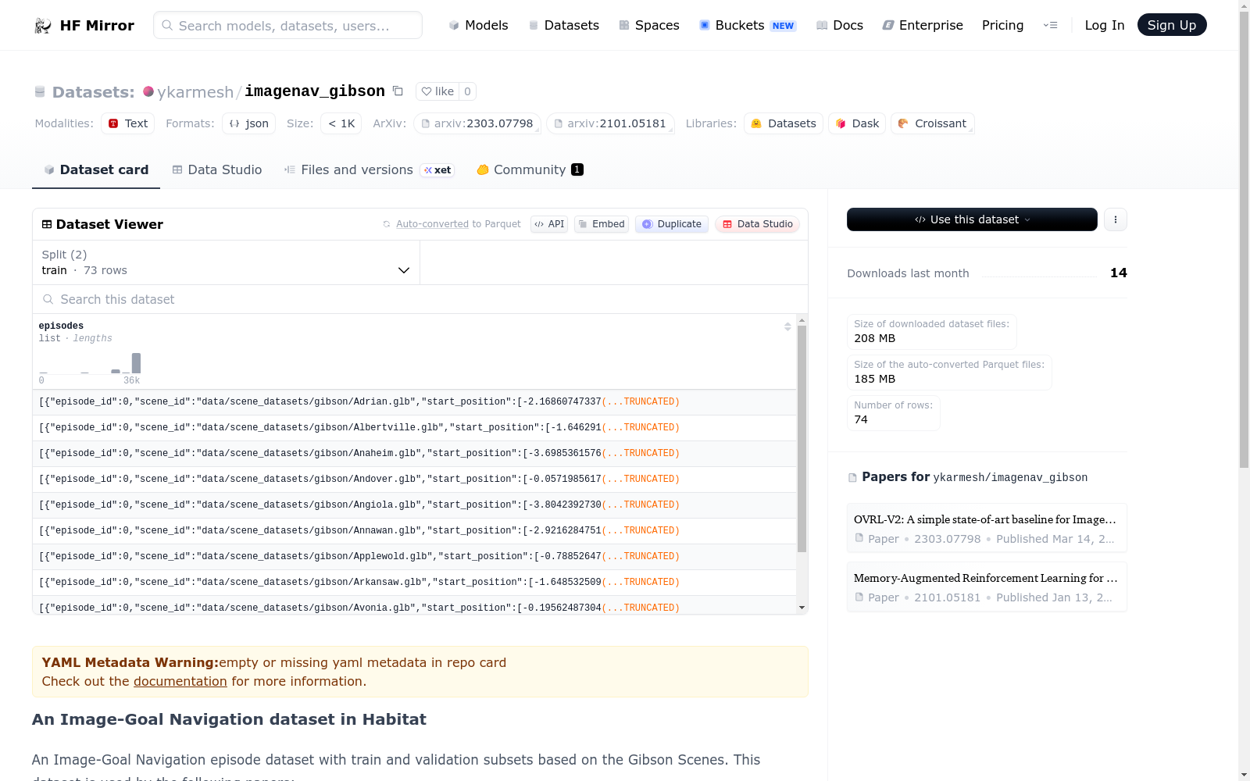
Task: Open the OVRL-V2 paper card
Action: tap(987, 529)
